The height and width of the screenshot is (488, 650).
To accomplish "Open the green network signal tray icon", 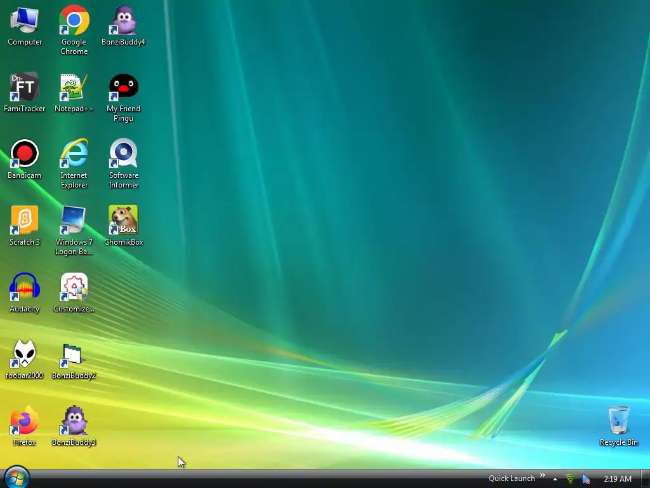I will (x=571, y=479).
